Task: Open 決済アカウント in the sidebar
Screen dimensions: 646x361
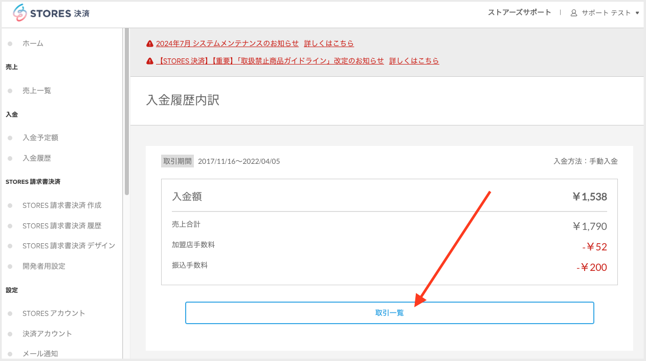Action: coord(48,334)
